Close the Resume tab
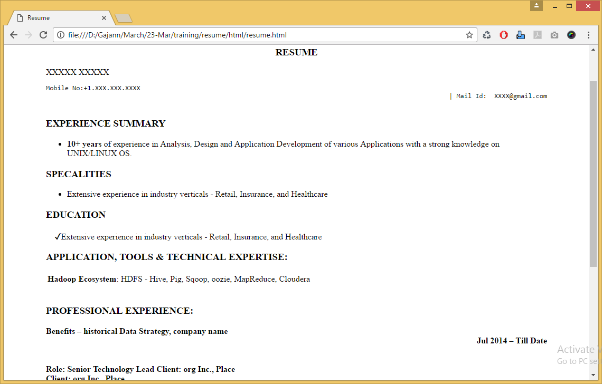This screenshot has width=602, height=384. [104, 17]
